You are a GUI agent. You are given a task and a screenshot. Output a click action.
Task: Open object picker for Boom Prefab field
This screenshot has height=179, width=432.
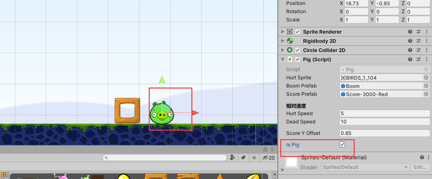click(426, 86)
